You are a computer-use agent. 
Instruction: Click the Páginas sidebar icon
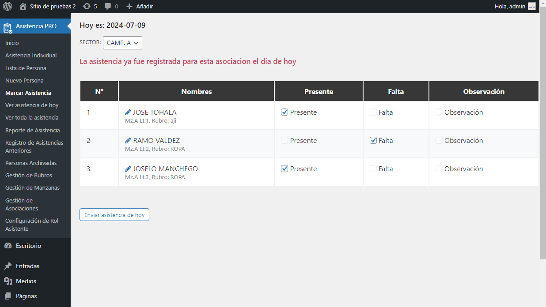tap(7, 296)
